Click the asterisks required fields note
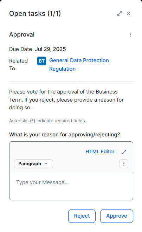142x232 pixels. point(48,121)
